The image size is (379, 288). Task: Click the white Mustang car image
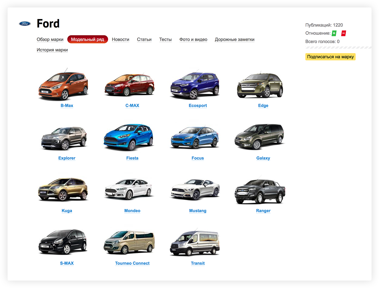pyautogui.click(x=195, y=189)
